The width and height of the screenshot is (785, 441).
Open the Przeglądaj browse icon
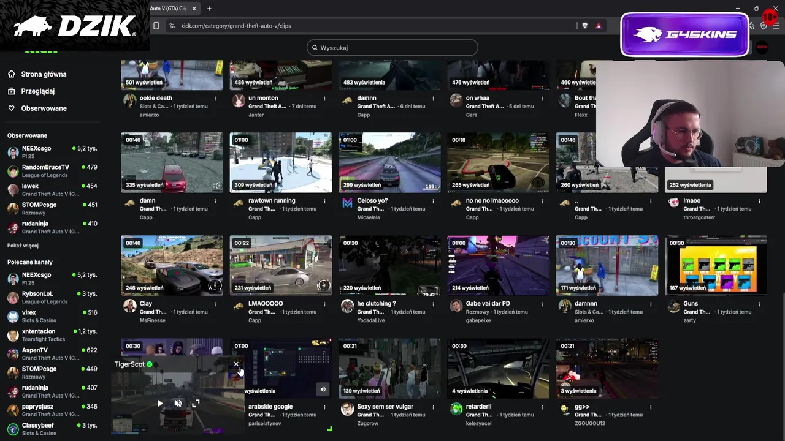click(11, 91)
